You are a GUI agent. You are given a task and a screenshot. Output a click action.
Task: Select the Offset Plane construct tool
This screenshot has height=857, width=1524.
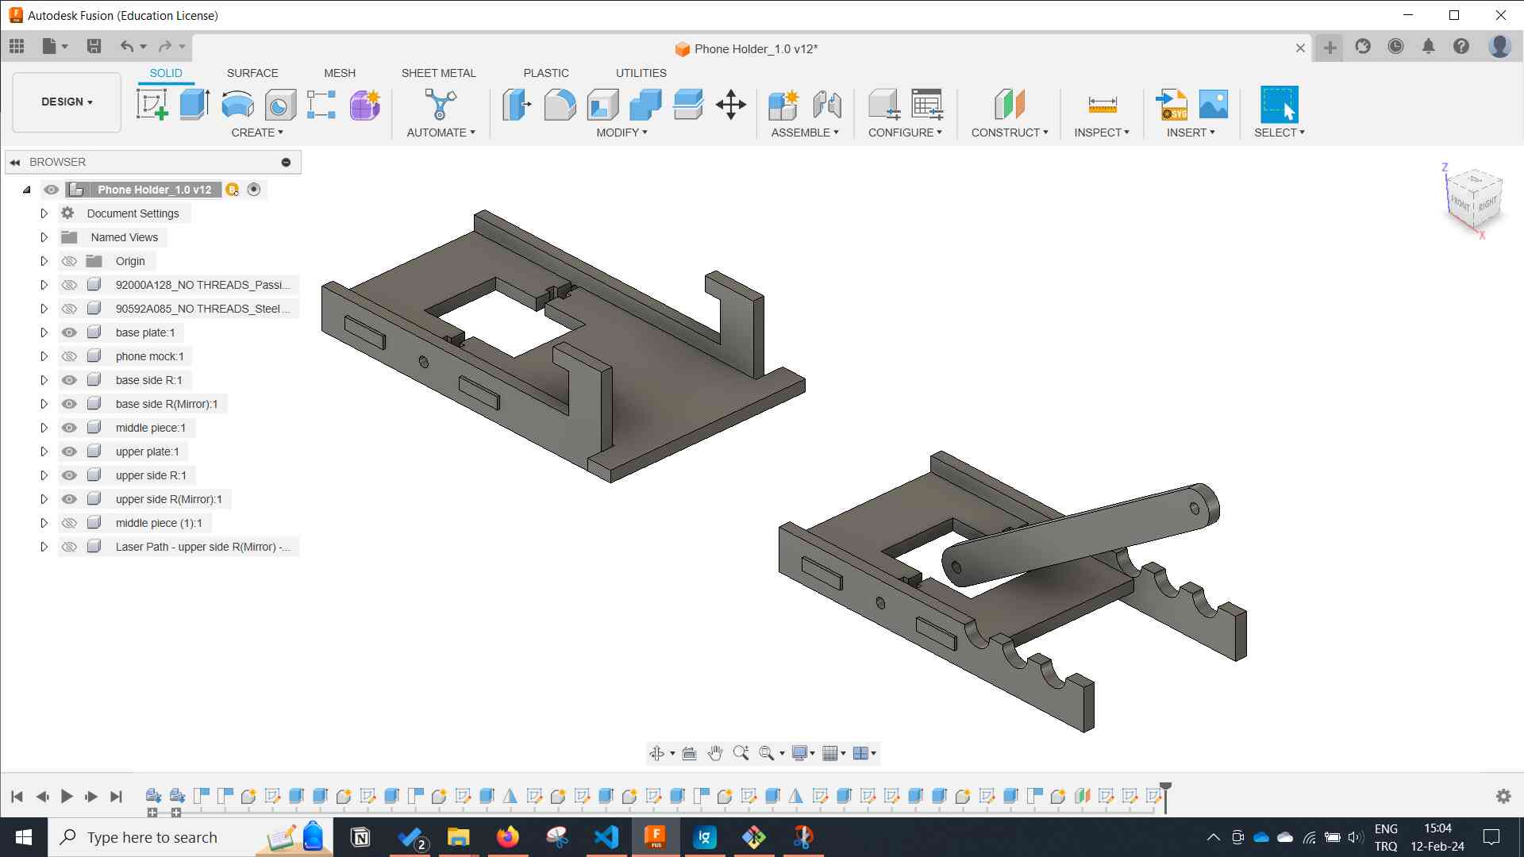tap(1010, 104)
